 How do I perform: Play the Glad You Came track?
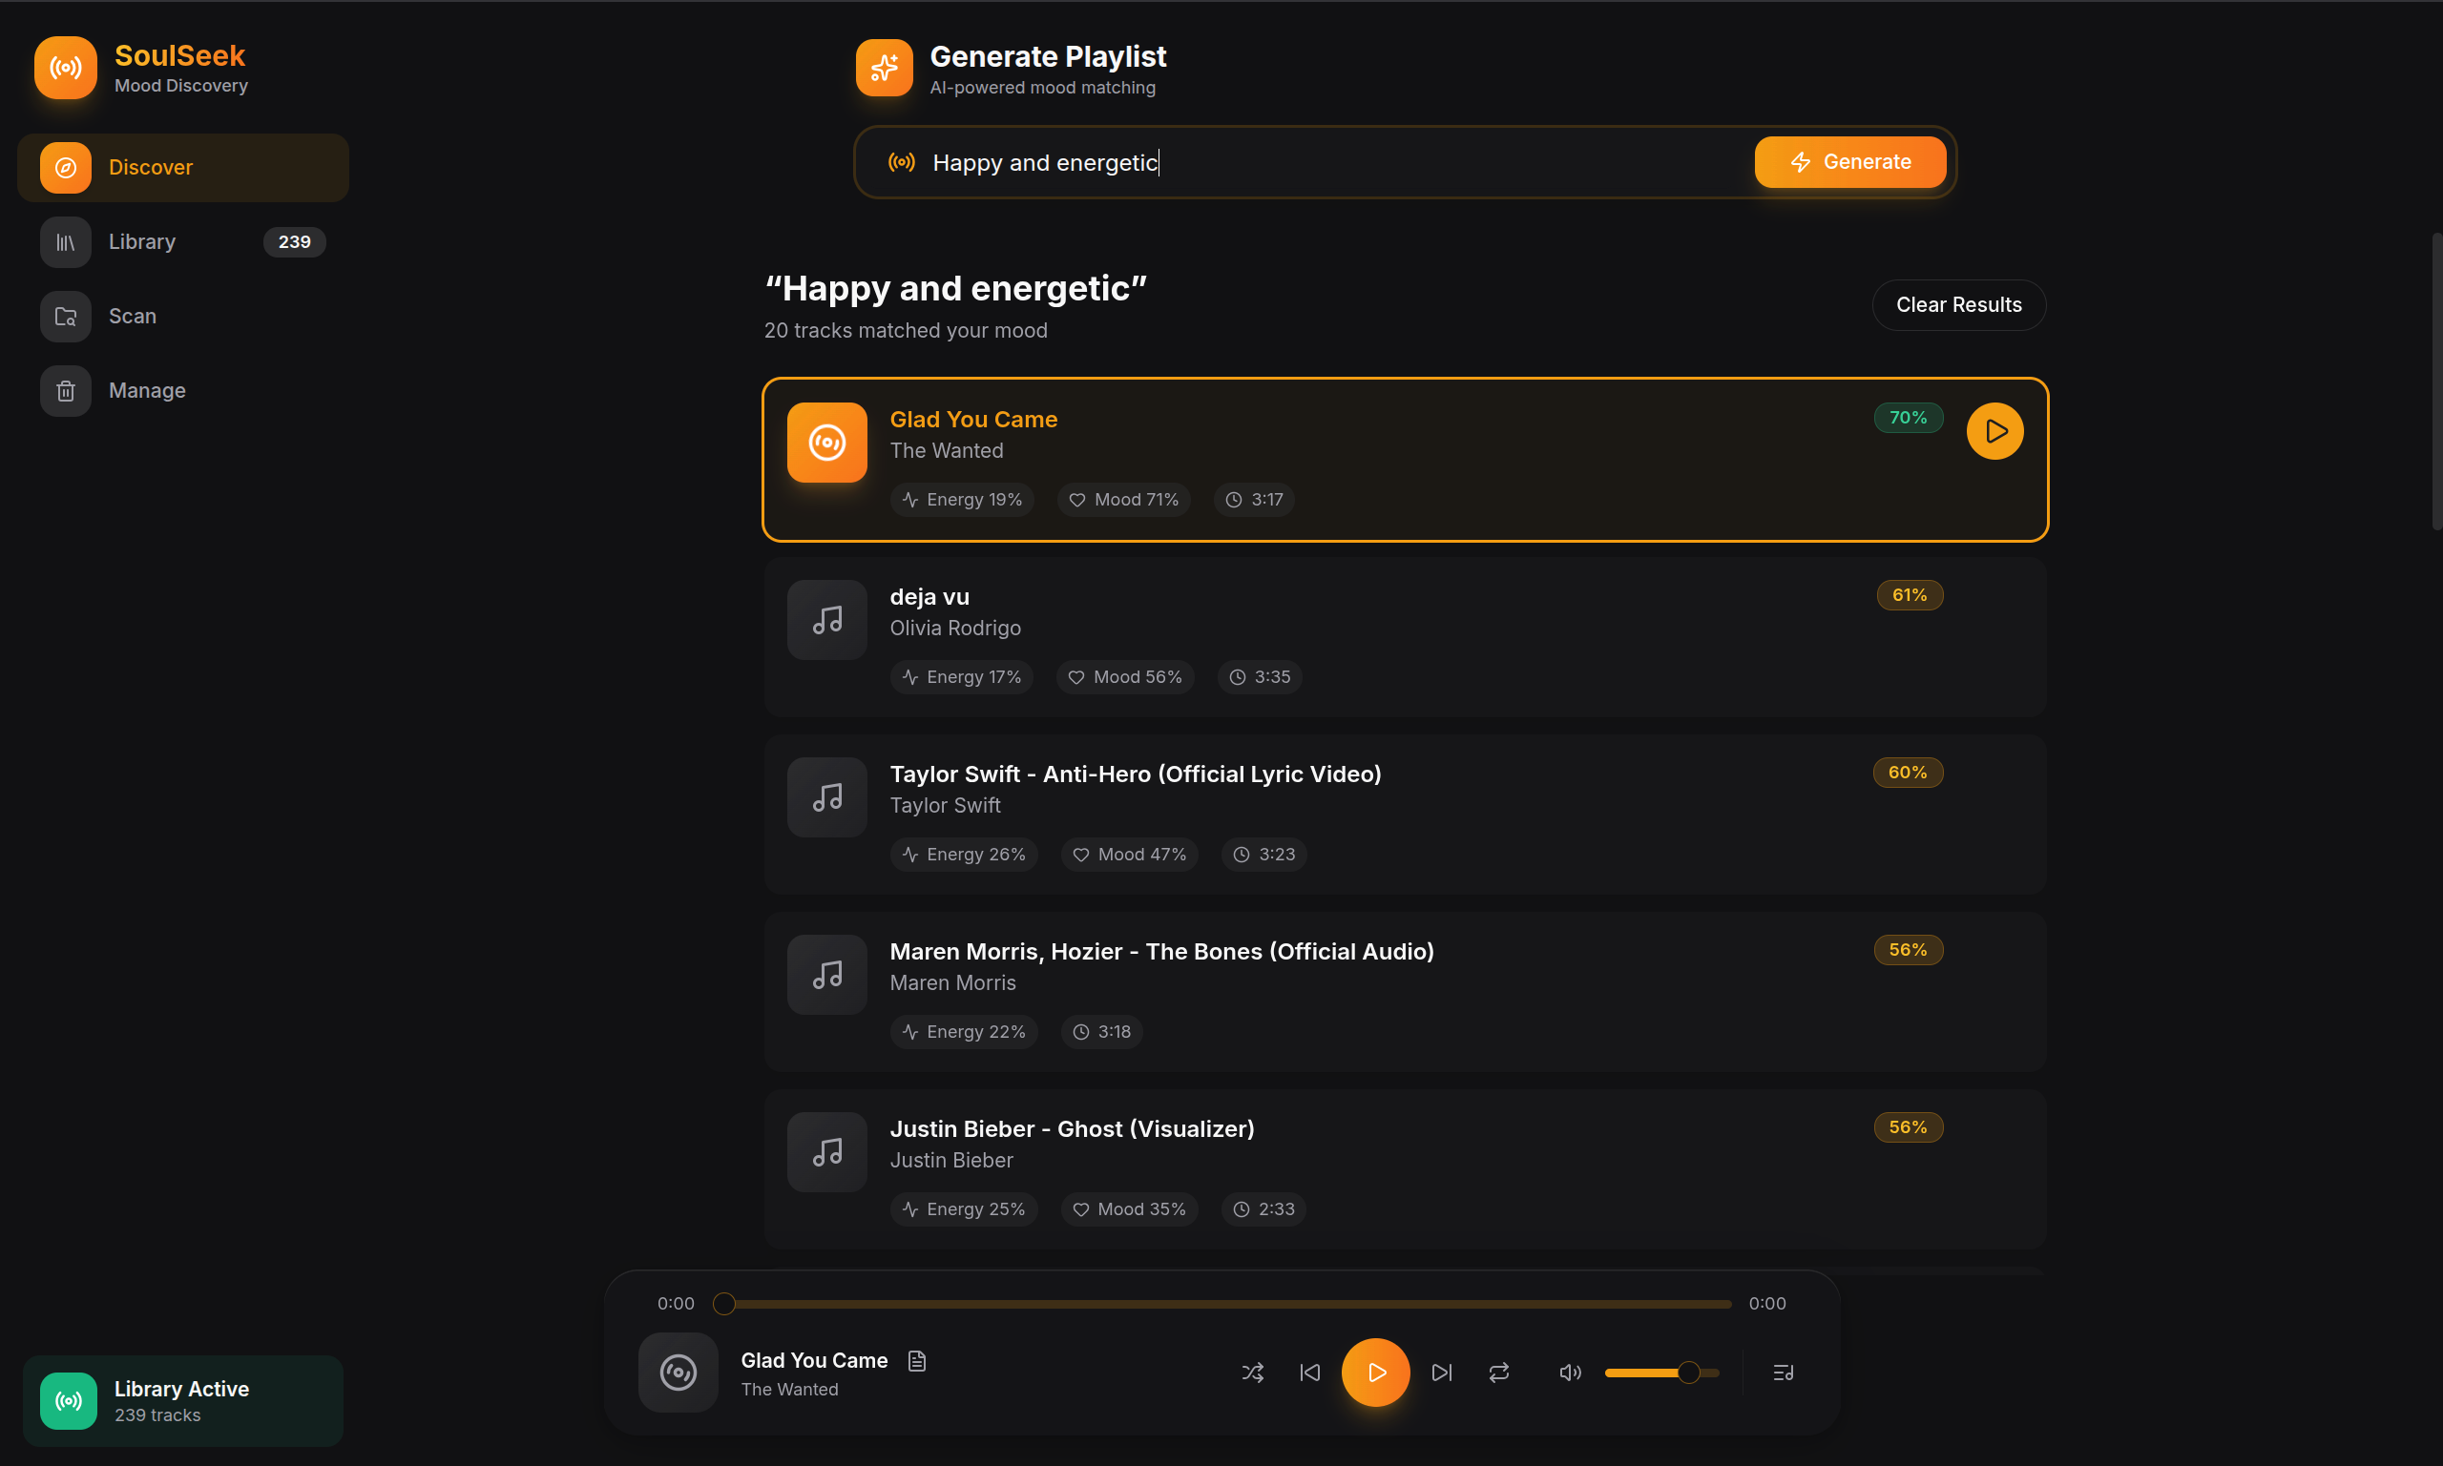(x=1994, y=431)
